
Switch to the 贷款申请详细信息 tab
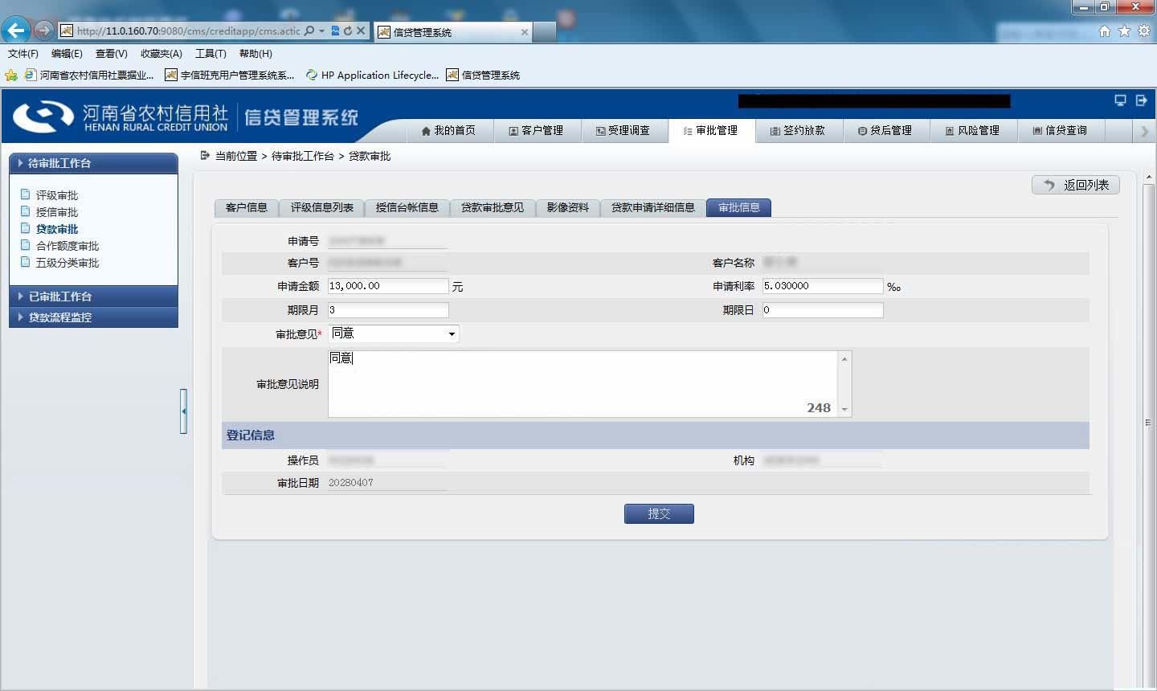pos(653,207)
